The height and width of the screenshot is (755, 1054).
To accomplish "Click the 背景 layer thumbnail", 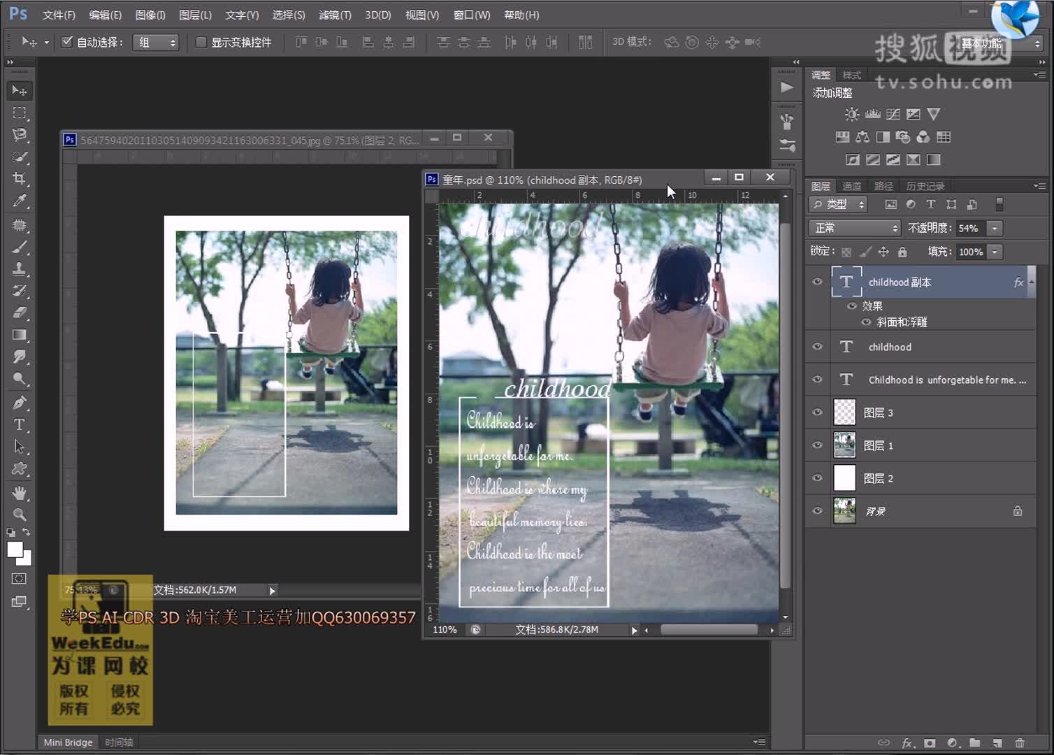I will [x=845, y=510].
